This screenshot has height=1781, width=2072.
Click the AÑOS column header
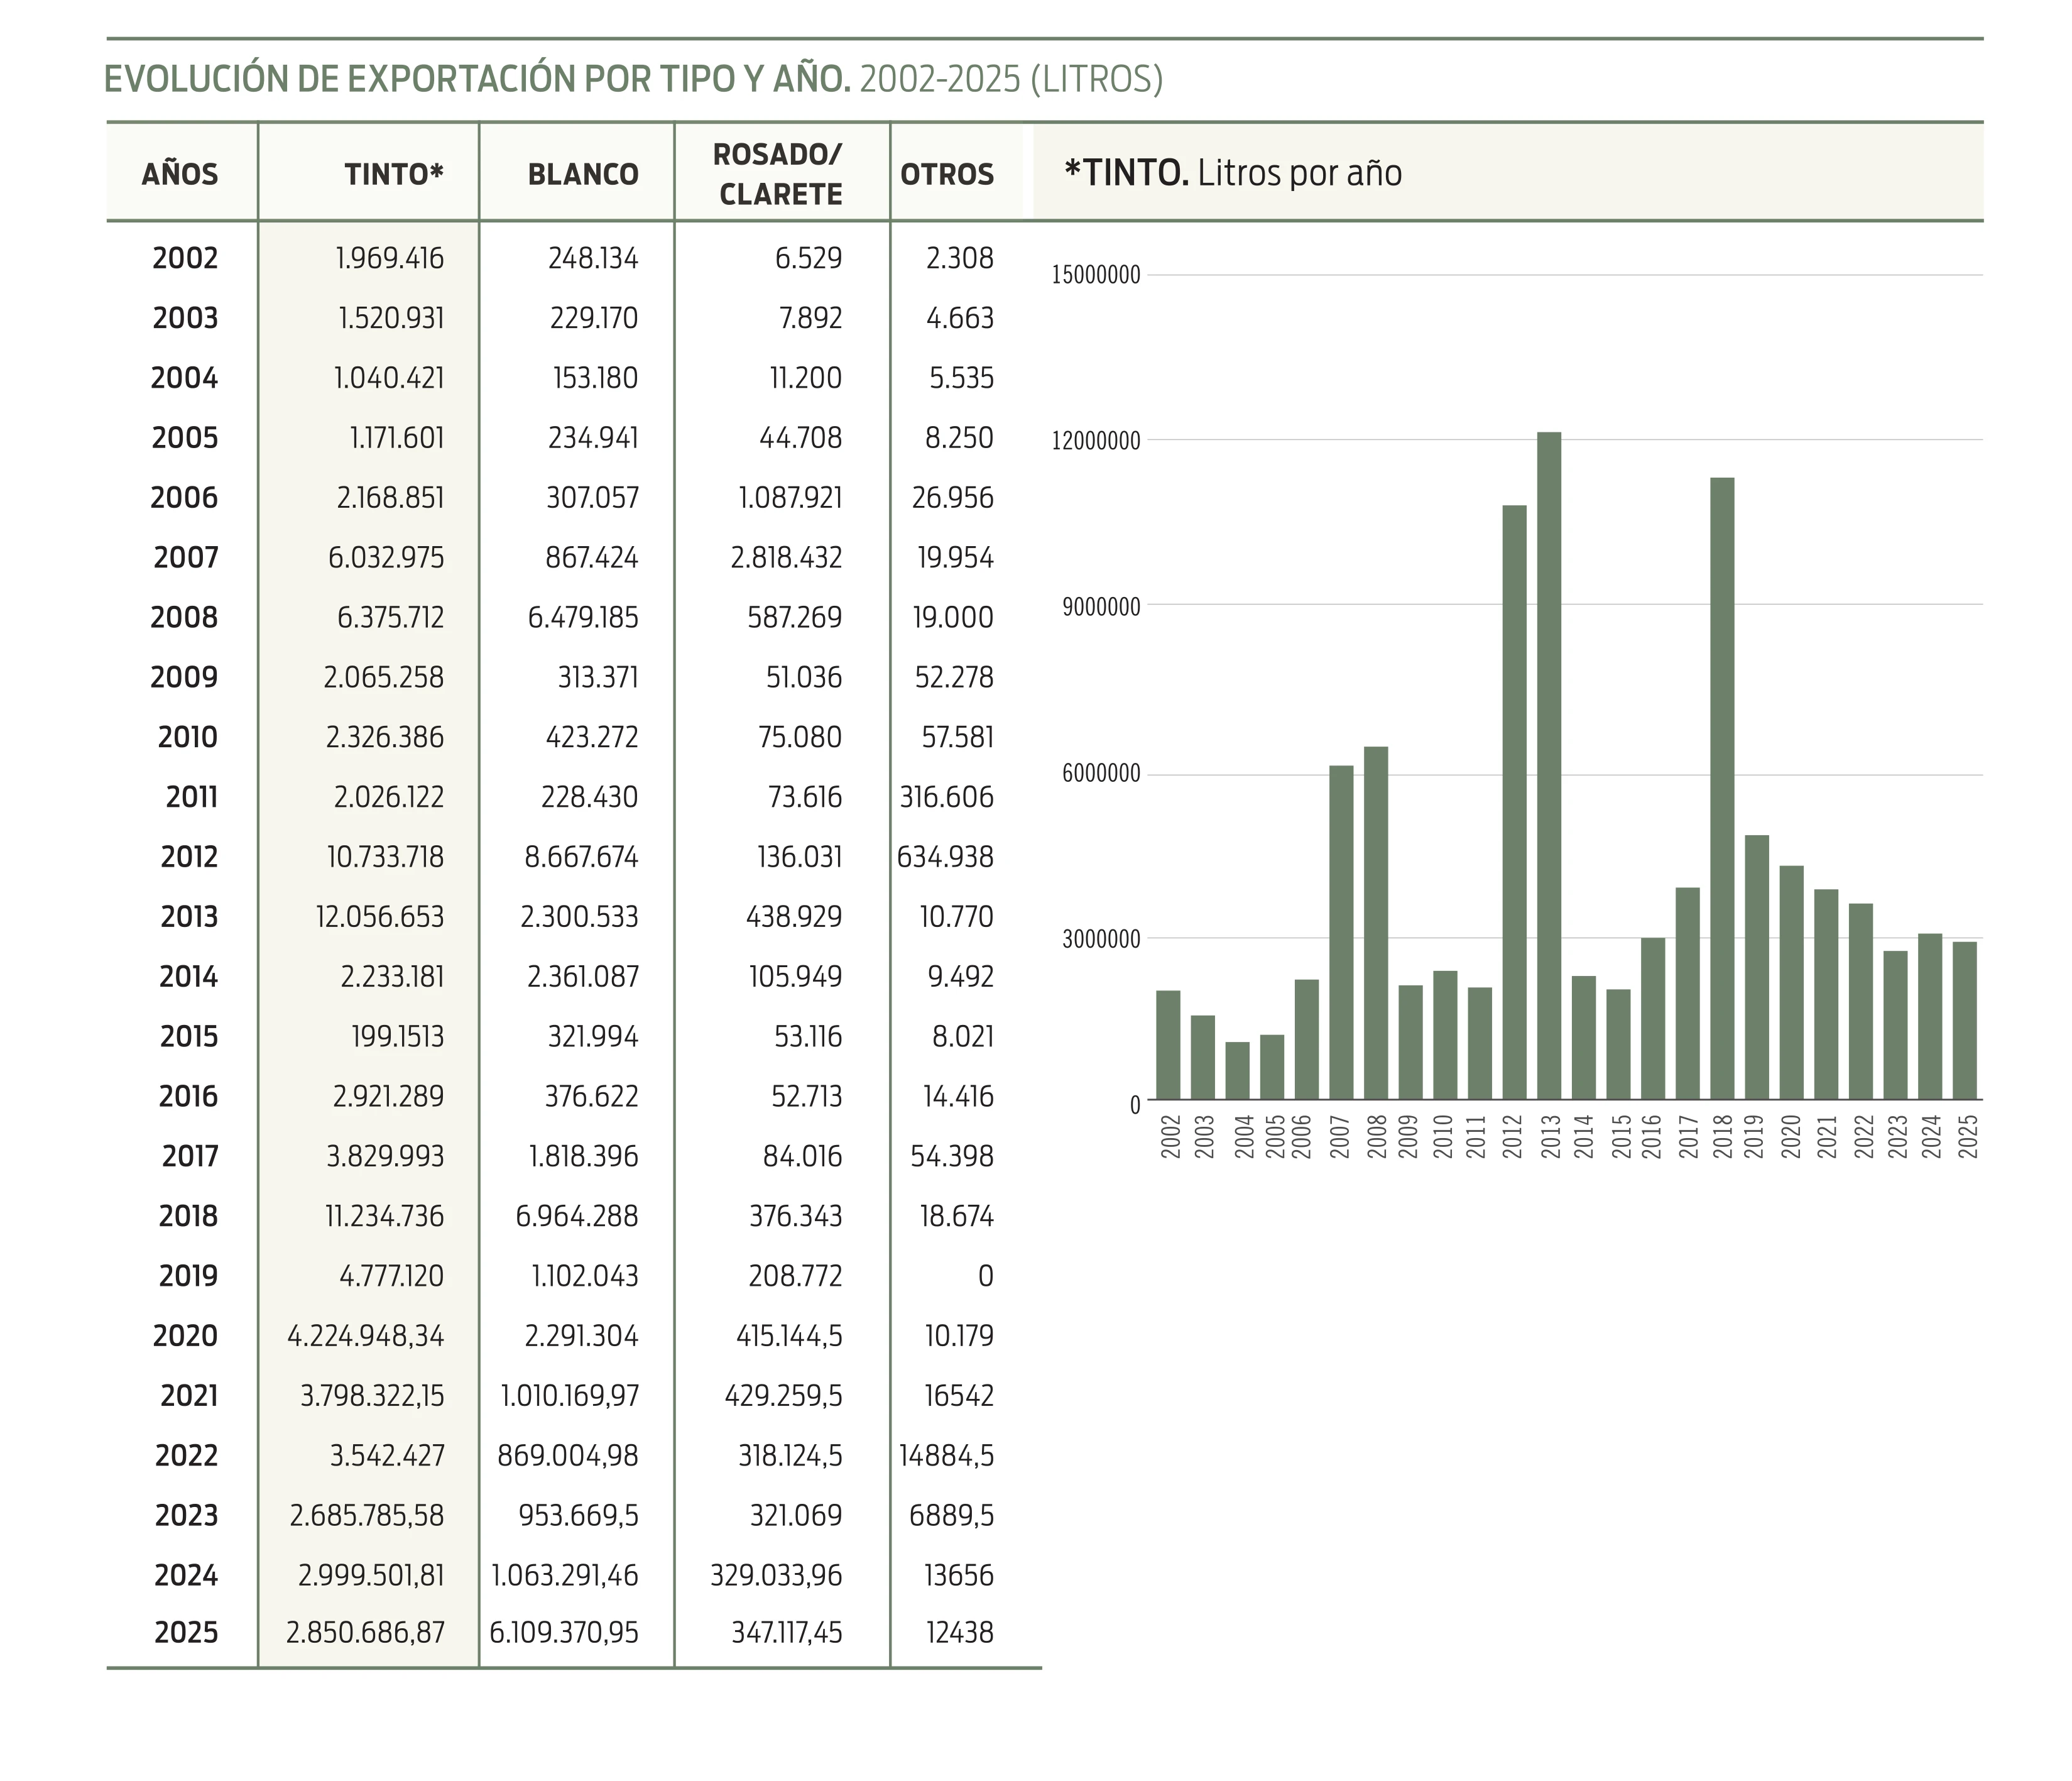click(180, 174)
